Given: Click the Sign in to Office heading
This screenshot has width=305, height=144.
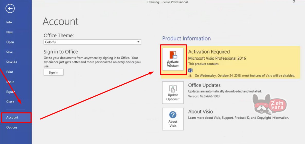Looking at the screenshot, I should tap(61, 52).
